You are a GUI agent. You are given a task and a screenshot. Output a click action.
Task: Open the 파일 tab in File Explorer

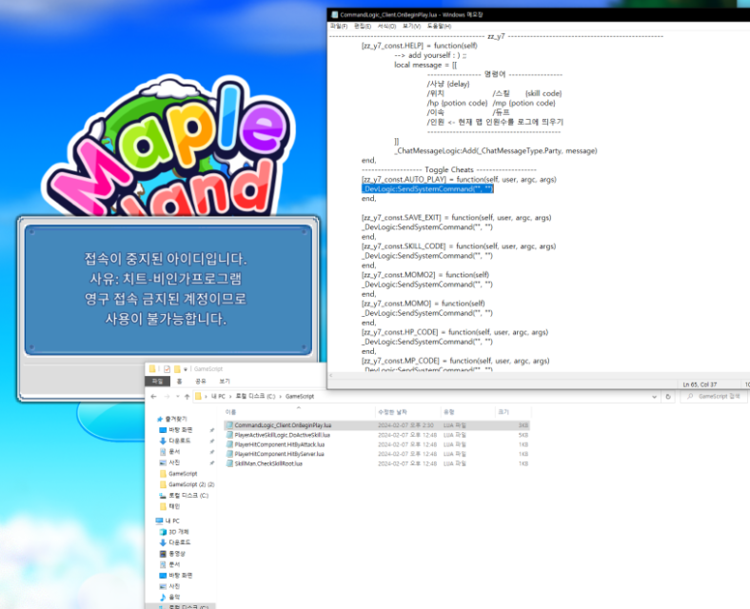pos(156,381)
